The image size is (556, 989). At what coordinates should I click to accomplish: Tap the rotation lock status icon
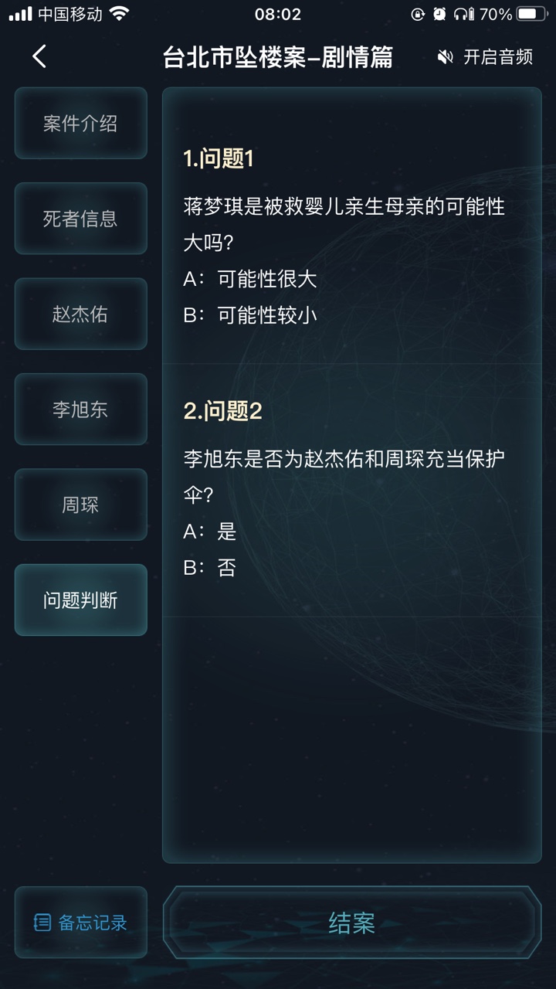pos(418,14)
